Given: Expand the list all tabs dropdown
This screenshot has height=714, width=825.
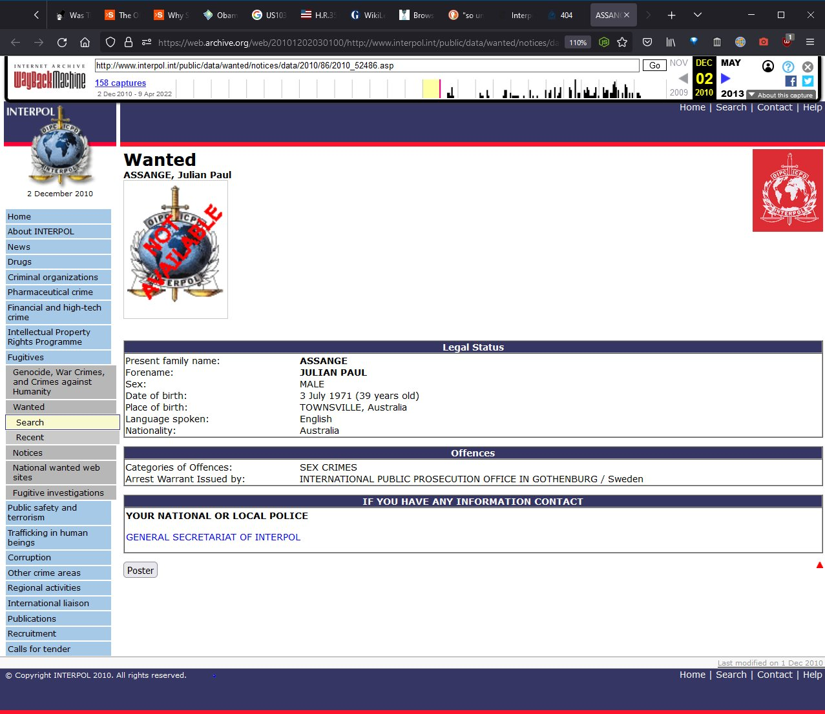Looking at the screenshot, I should (698, 15).
